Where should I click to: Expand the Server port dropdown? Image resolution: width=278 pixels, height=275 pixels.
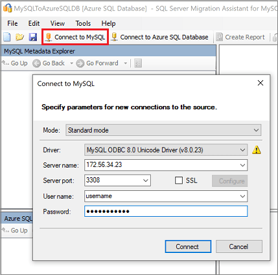(x=146, y=181)
